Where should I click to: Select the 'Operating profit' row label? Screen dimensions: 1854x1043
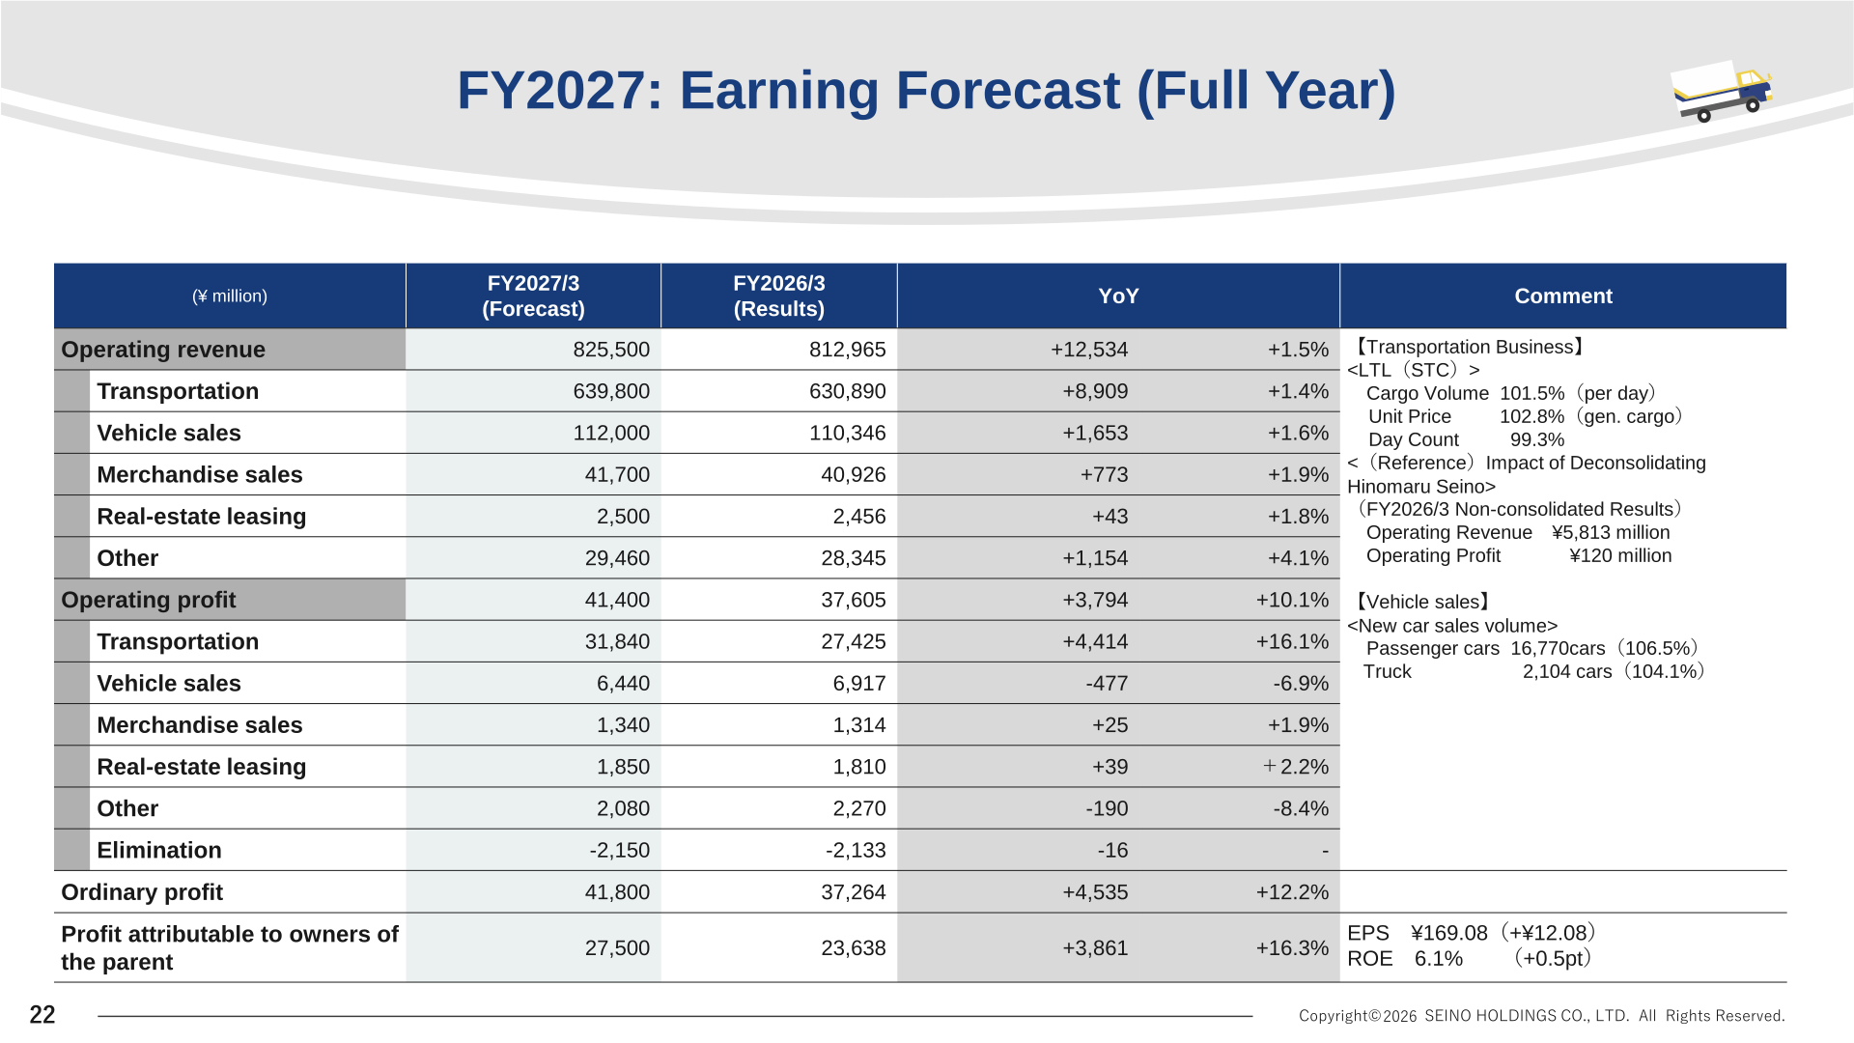(x=149, y=600)
